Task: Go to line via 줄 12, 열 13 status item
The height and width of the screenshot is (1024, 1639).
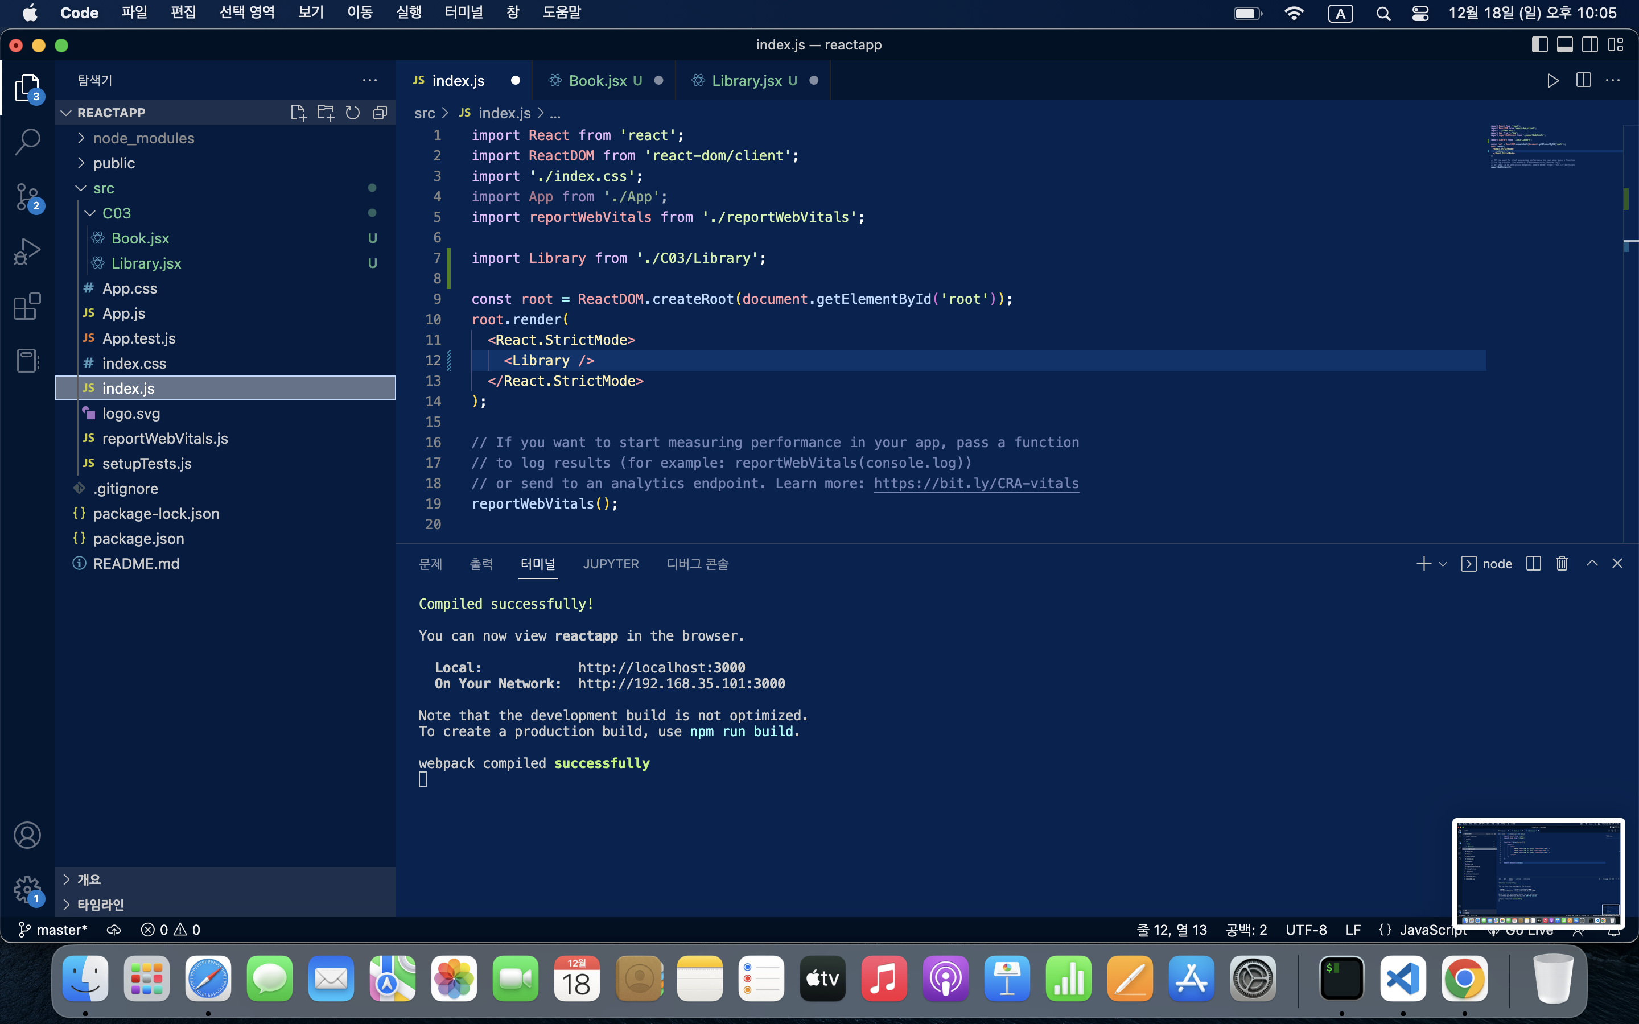Action: 1172,930
